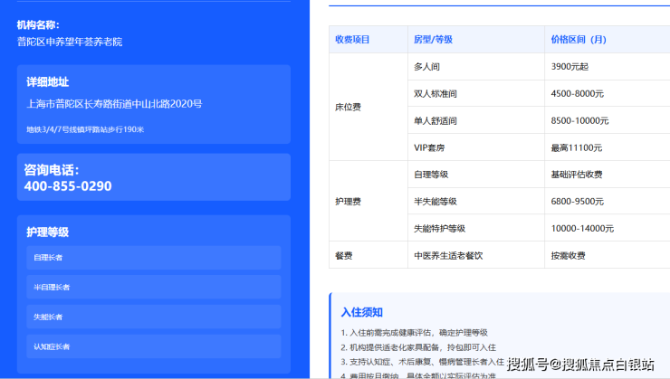Viewport: 670px width, 379px height.
Task: Click the 房型/等级 column header
Action: pyautogui.click(x=433, y=40)
